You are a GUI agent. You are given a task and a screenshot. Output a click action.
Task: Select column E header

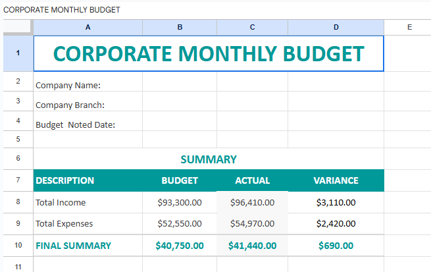click(x=409, y=27)
